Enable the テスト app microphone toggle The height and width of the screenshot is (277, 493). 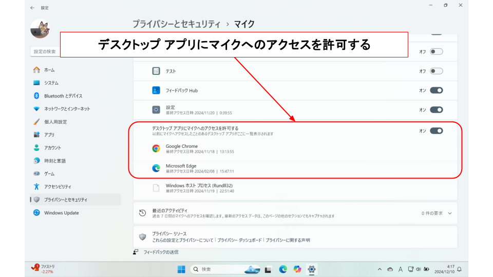(x=436, y=71)
